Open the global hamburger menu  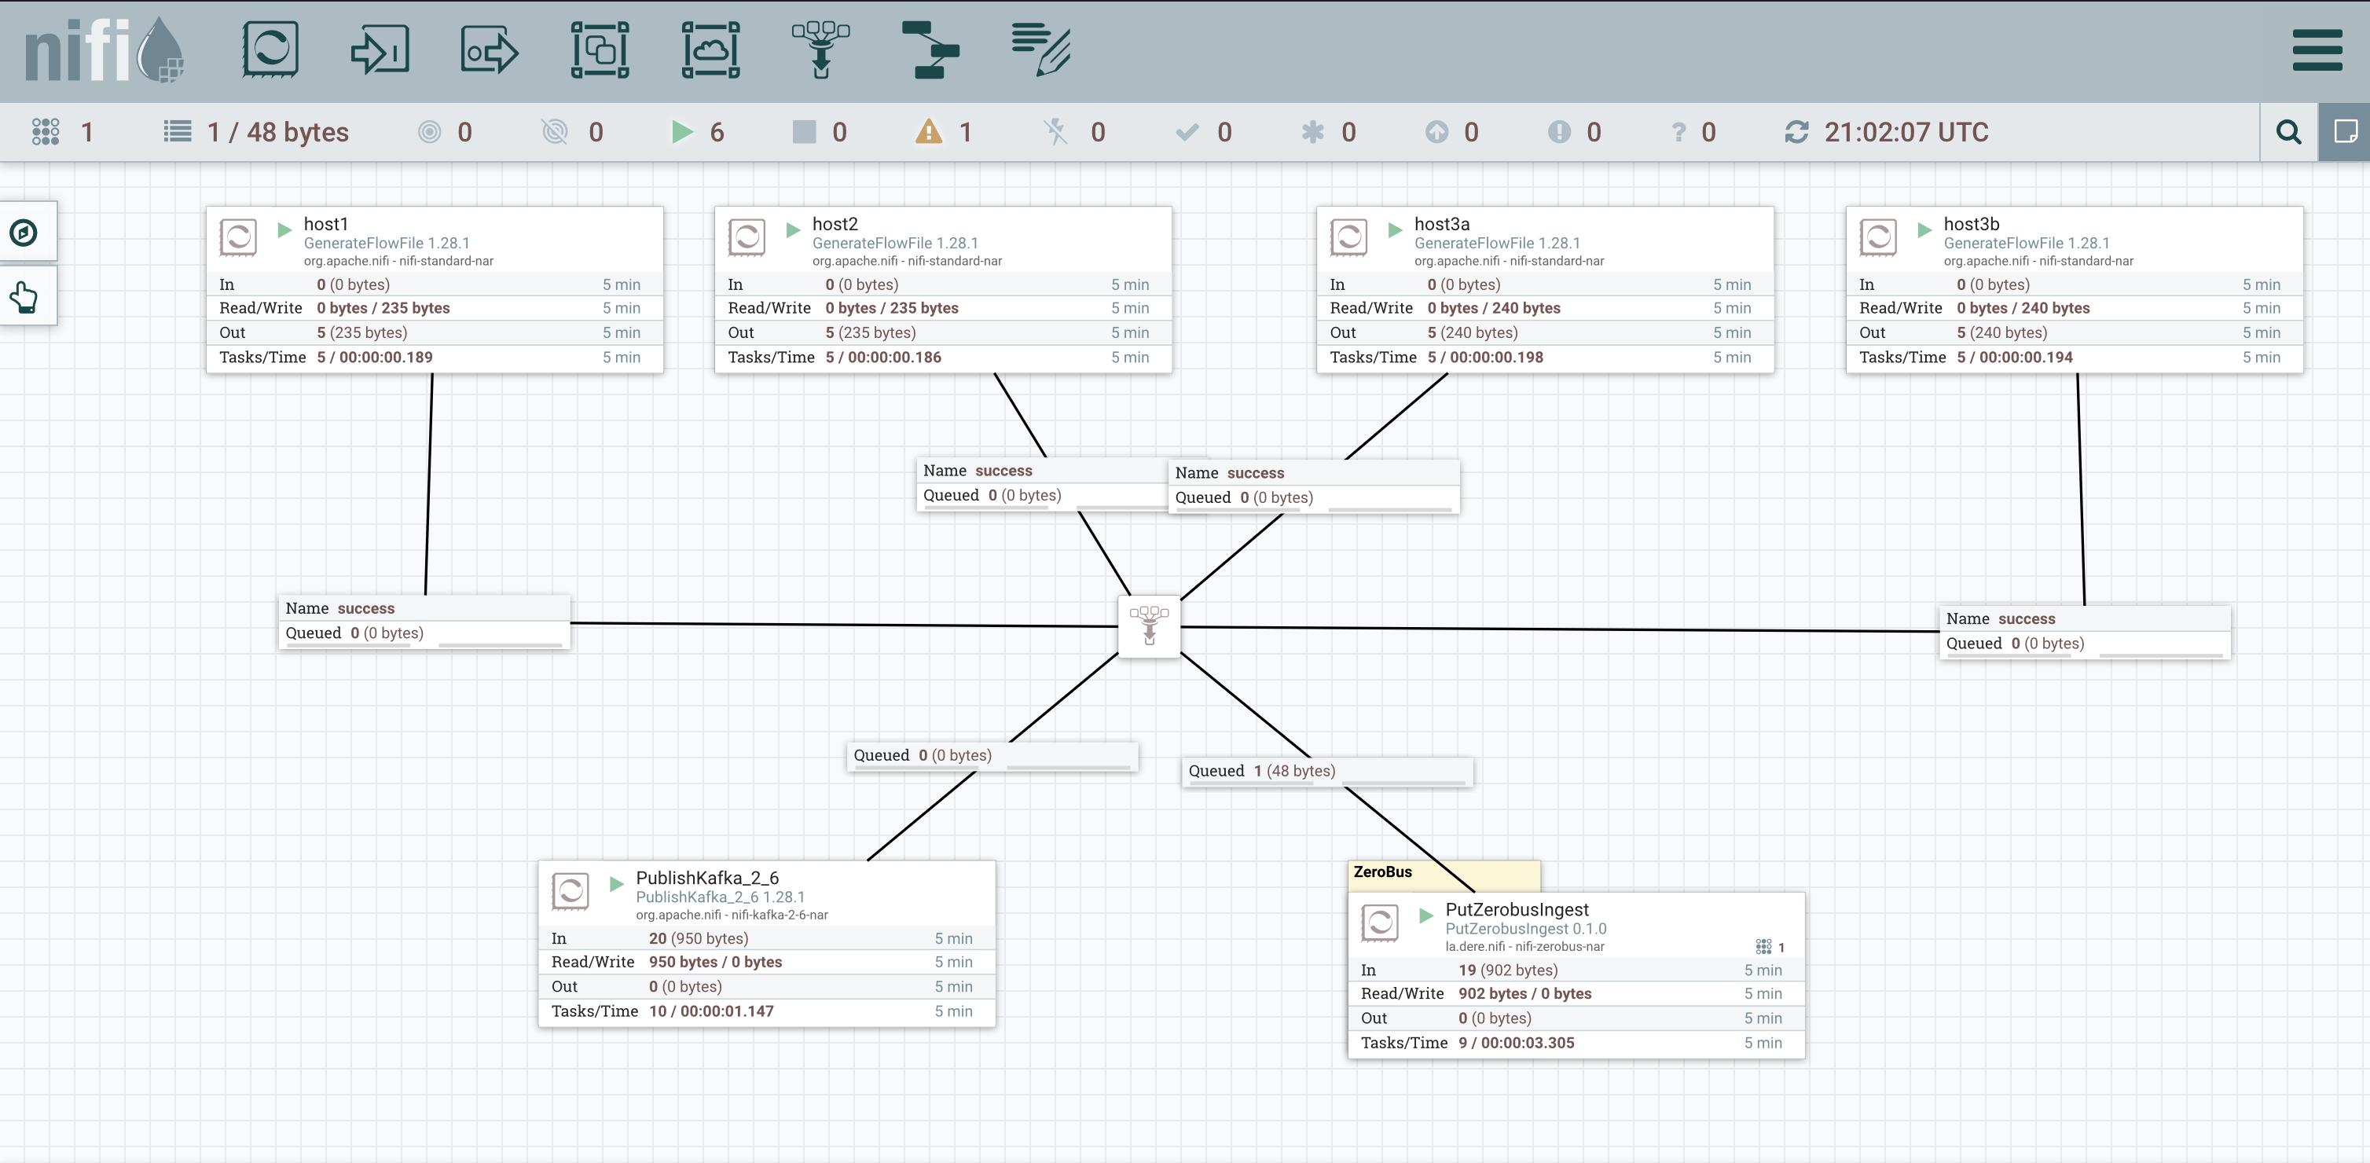2317,50
